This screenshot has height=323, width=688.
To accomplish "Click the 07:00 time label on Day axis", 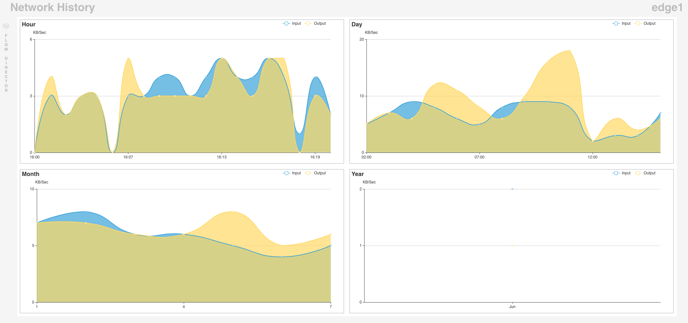I will click(480, 157).
